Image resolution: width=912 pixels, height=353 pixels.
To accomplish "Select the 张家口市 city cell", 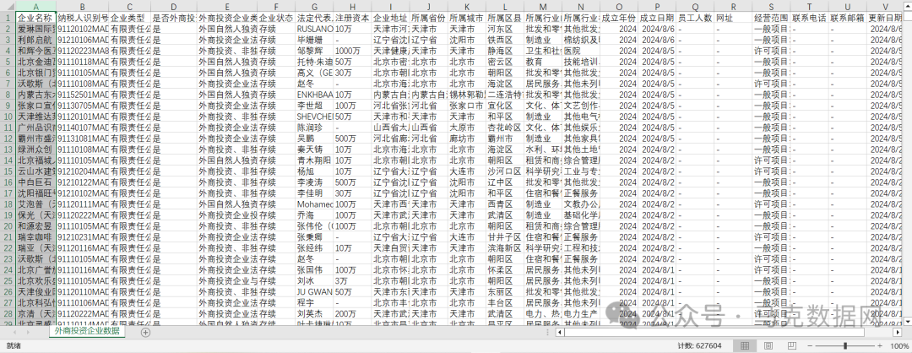I will click(x=466, y=106).
